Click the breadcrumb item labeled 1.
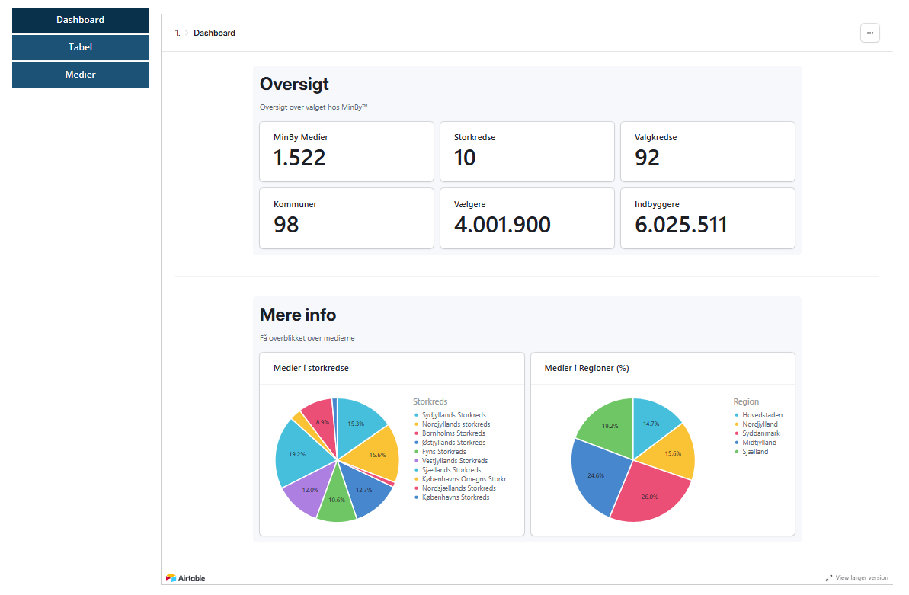Screen dimensions: 909x595 178,33
